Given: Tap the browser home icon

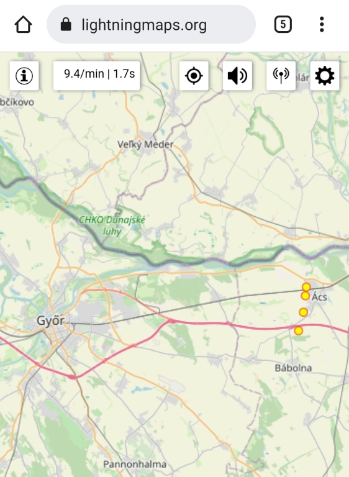Looking at the screenshot, I should pos(23,24).
